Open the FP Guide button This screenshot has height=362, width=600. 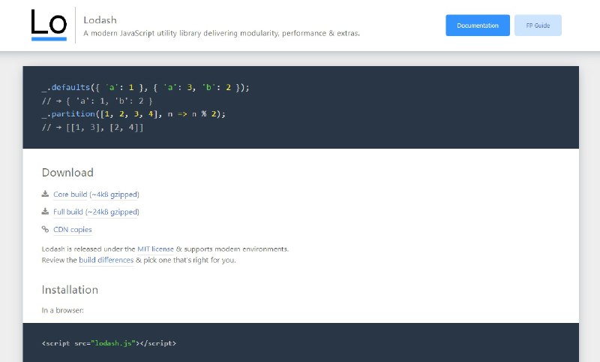pos(538,26)
